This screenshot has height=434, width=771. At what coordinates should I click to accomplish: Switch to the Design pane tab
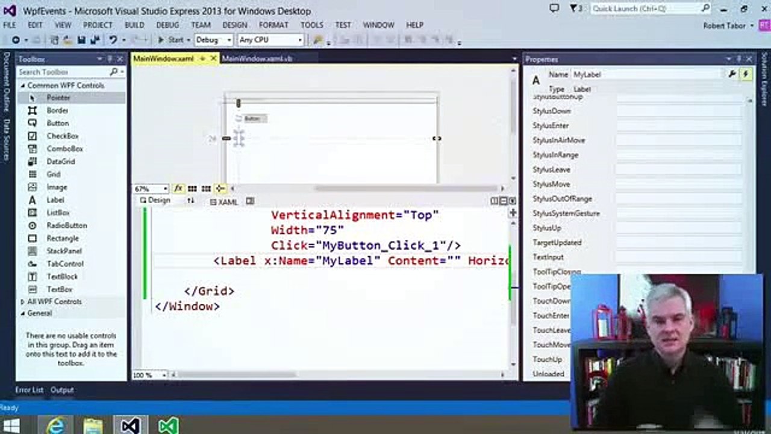155,201
